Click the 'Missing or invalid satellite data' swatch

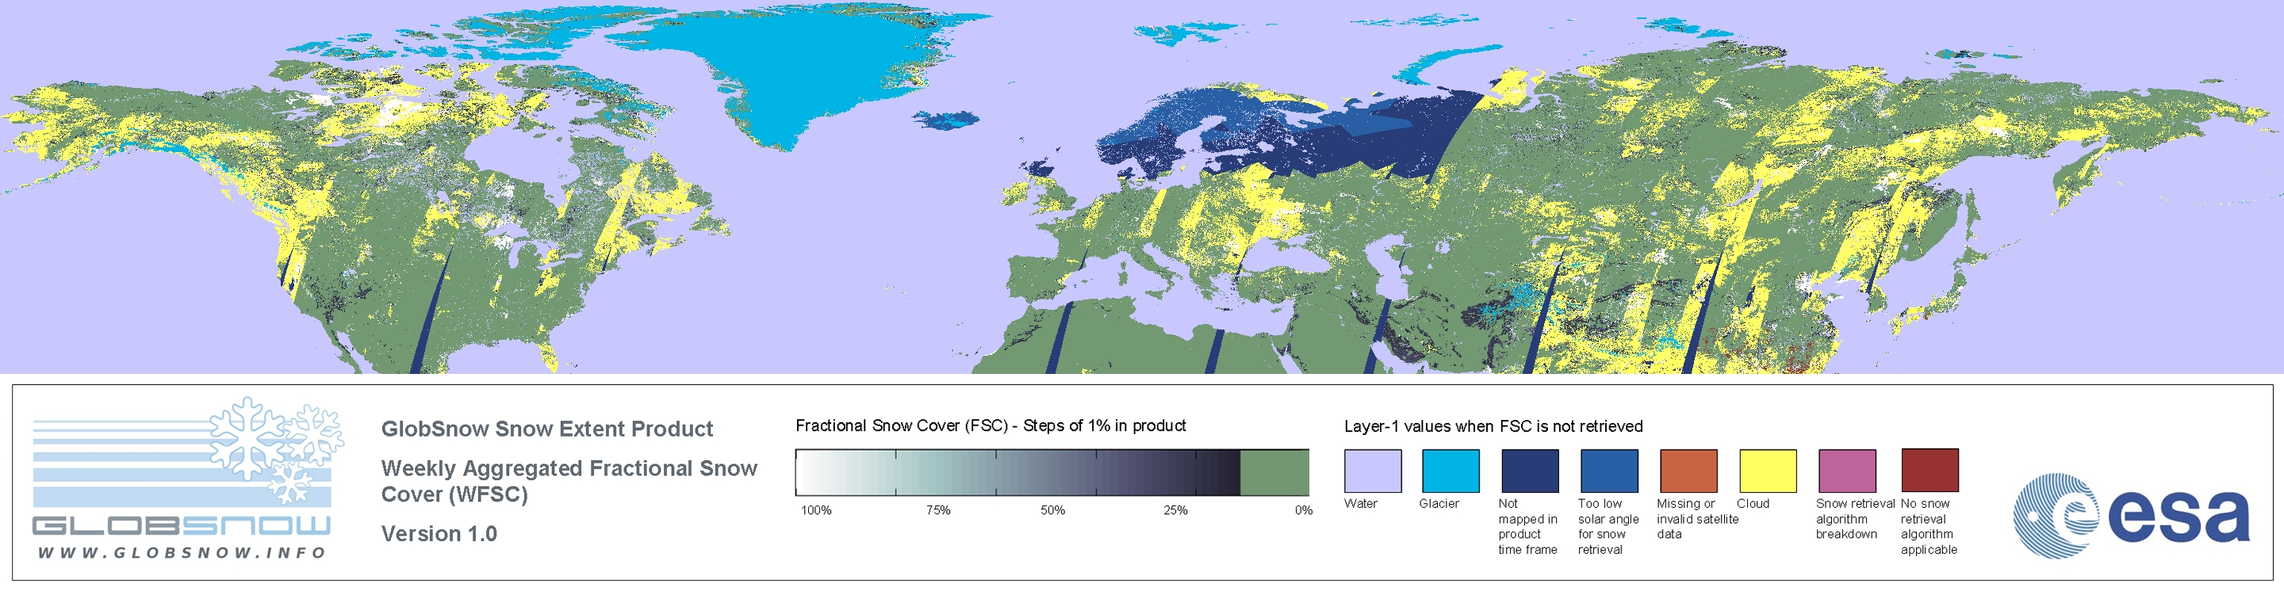click(1688, 471)
